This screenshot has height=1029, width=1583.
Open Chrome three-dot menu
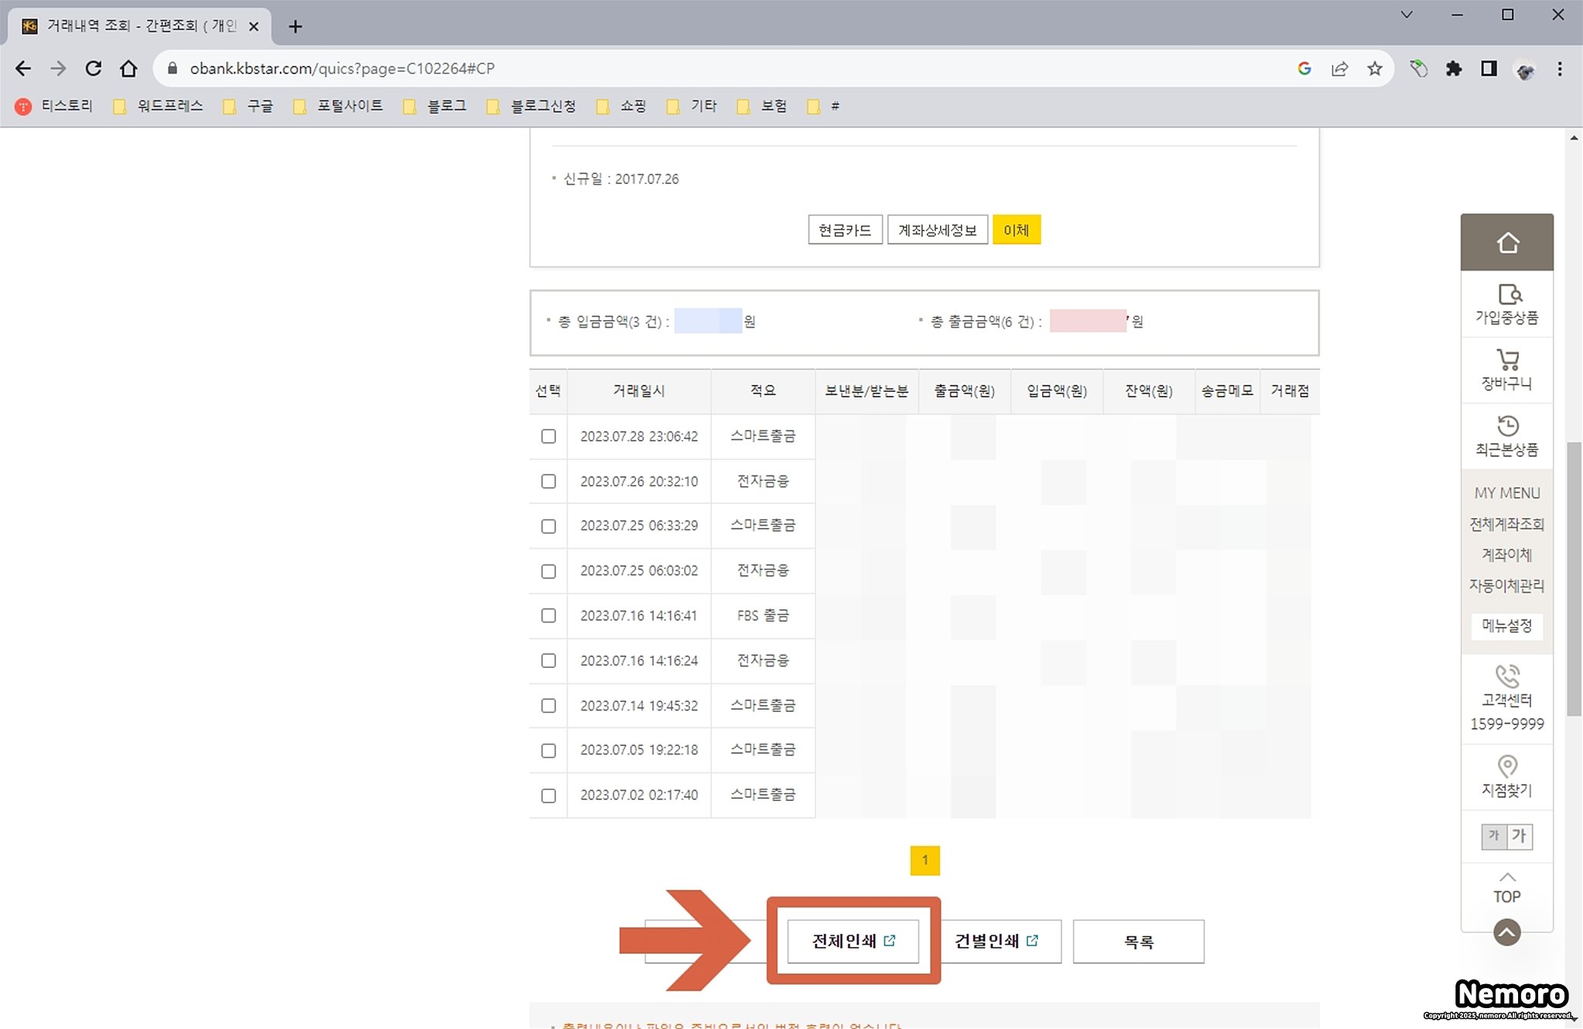(1560, 69)
